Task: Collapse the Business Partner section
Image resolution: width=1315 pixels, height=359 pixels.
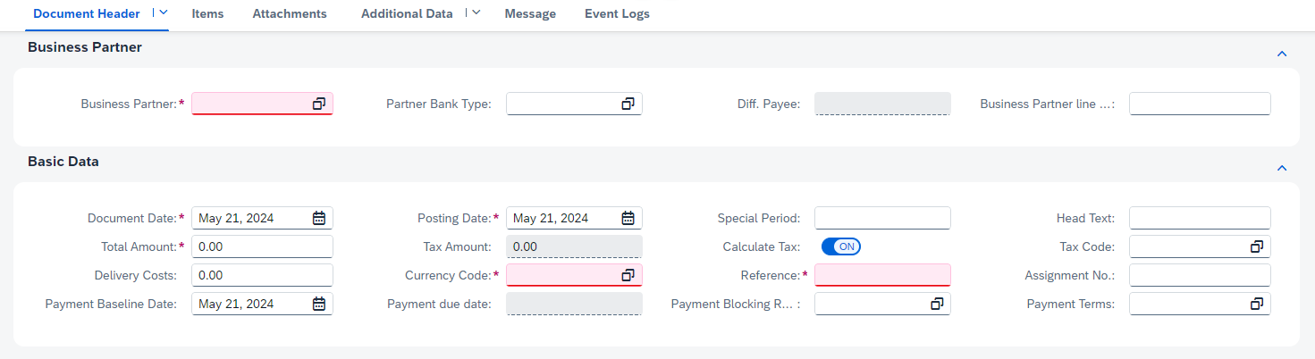Action: click(x=1282, y=54)
